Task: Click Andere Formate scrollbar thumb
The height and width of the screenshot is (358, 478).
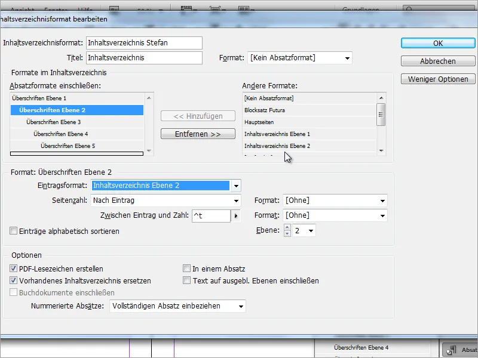Action: (x=381, y=115)
